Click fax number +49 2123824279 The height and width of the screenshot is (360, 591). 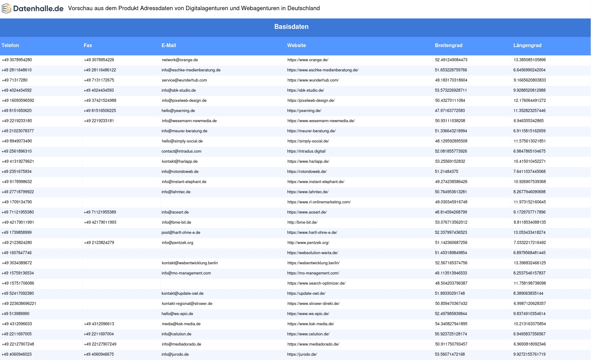pyautogui.click(x=99, y=243)
